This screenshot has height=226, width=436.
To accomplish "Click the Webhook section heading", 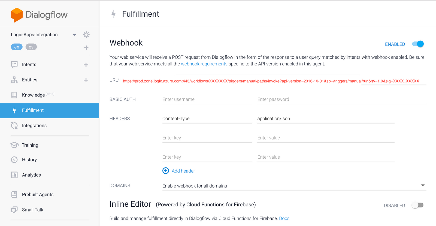I will (x=126, y=43).
